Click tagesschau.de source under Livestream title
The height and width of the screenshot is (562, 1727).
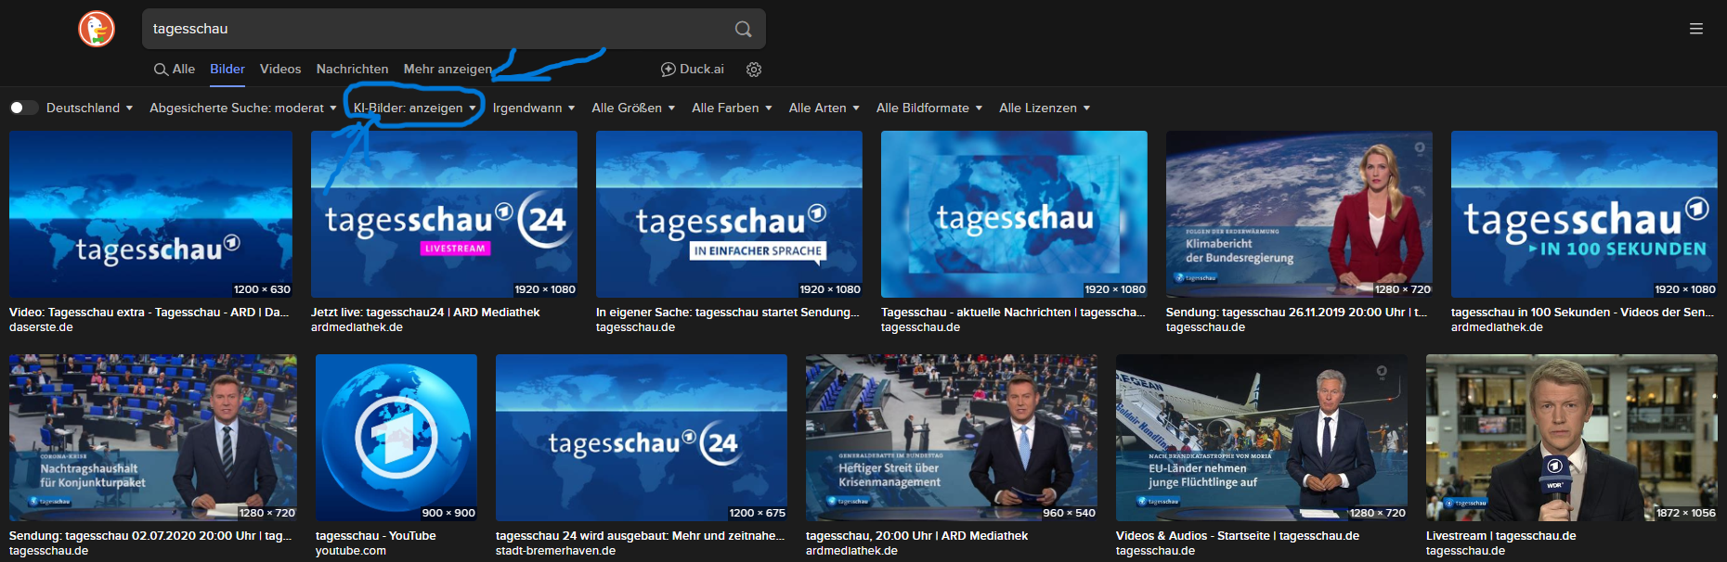(x=1465, y=551)
